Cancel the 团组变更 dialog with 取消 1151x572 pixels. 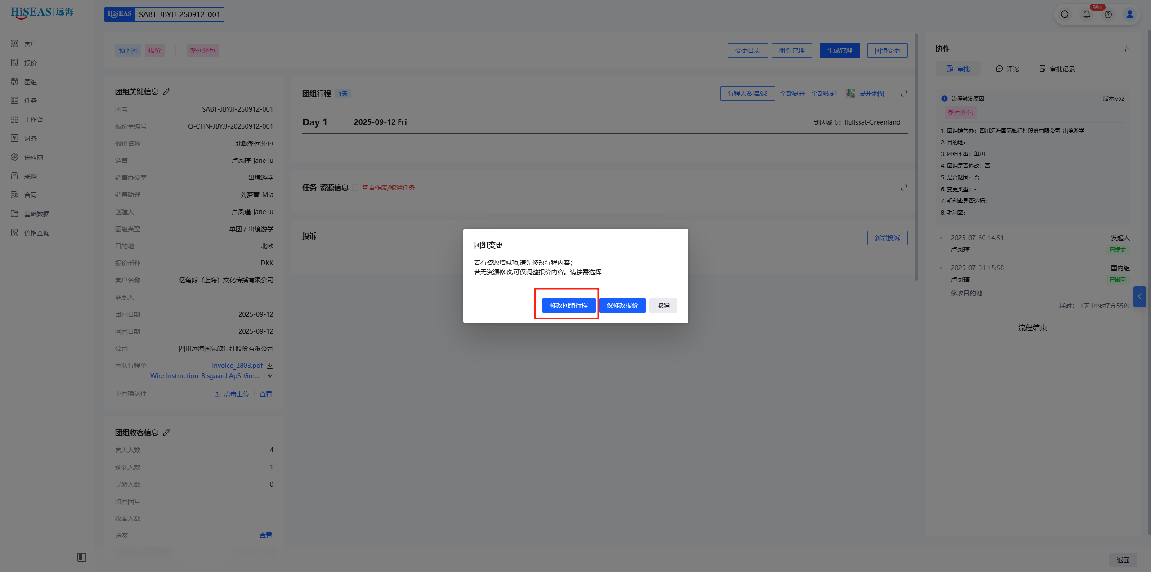[x=663, y=305]
